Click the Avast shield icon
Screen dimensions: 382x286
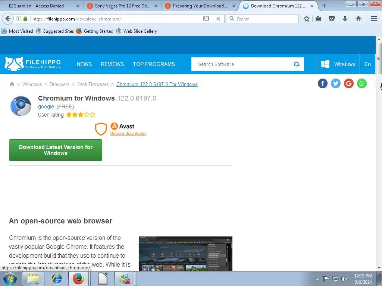[101, 129]
